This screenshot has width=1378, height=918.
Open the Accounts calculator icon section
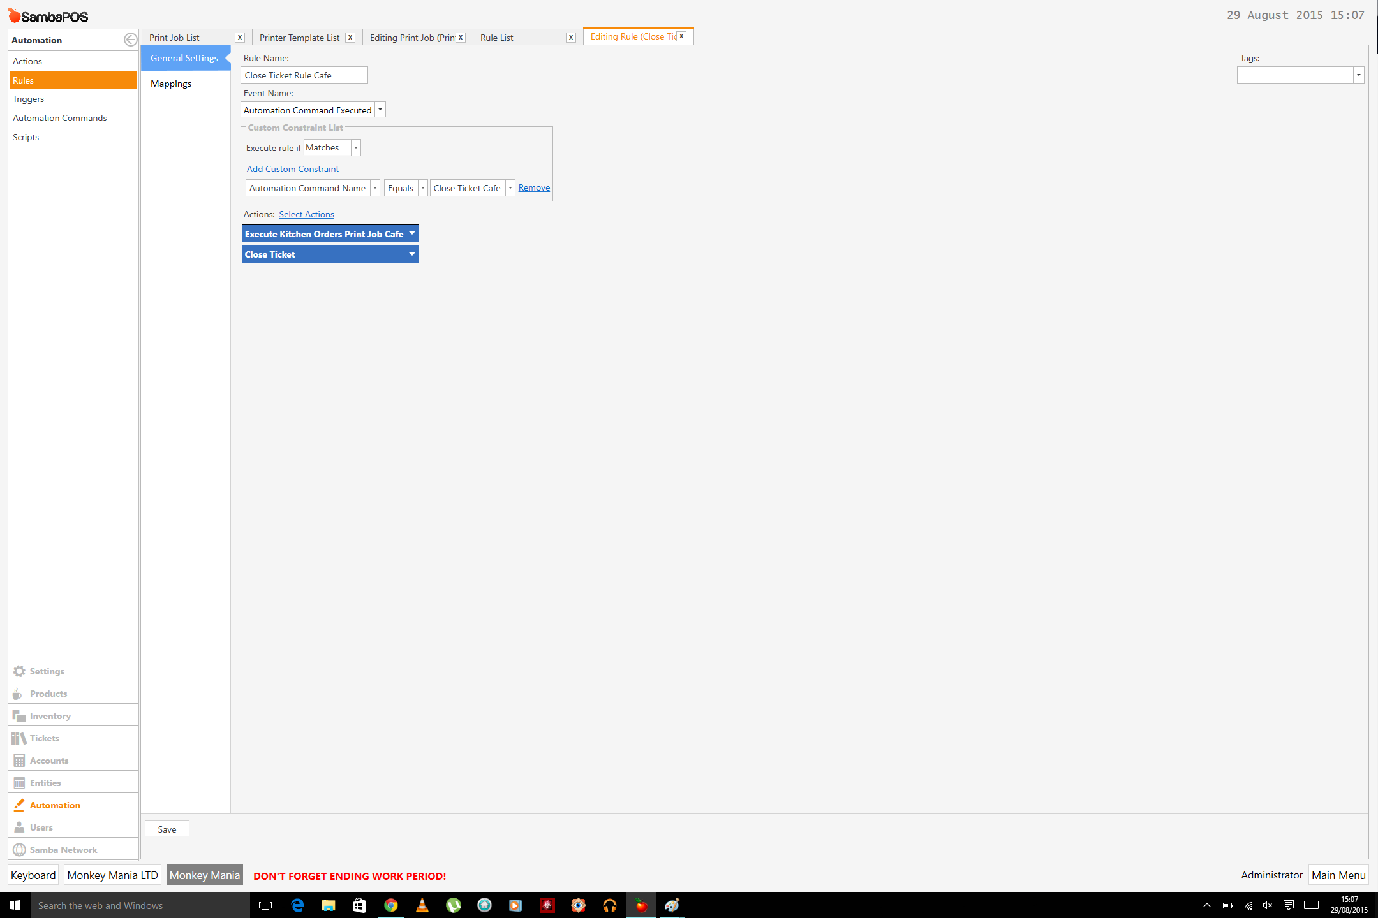click(19, 761)
